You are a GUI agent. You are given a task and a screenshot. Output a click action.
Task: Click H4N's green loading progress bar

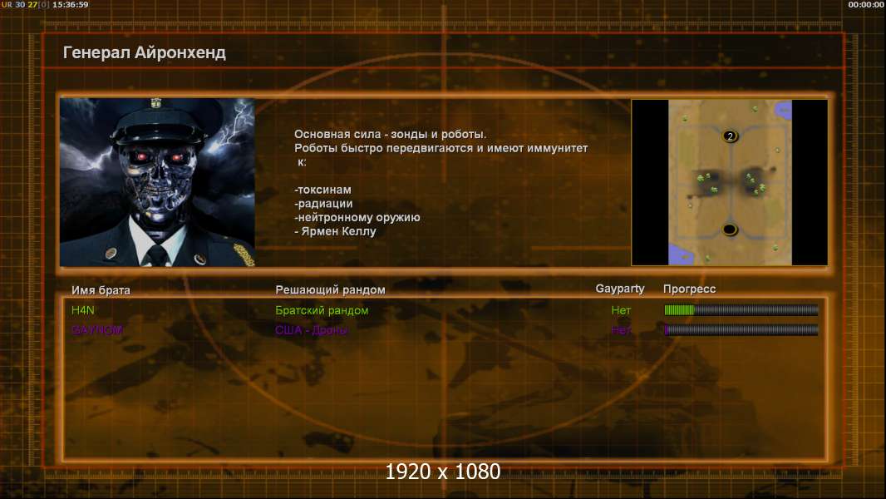pyautogui.click(x=741, y=309)
